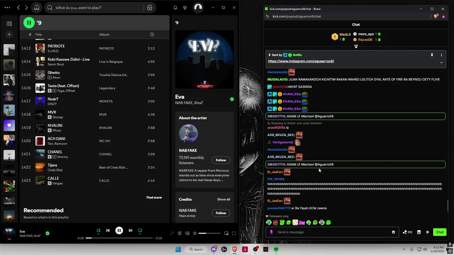454x255 pixels.
Task: Collapse Kick chat leaderboard arrow
Action: click(356, 46)
